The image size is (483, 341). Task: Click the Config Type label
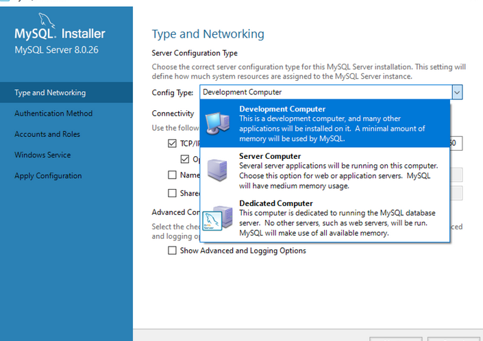pyautogui.click(x=173, y=92)
